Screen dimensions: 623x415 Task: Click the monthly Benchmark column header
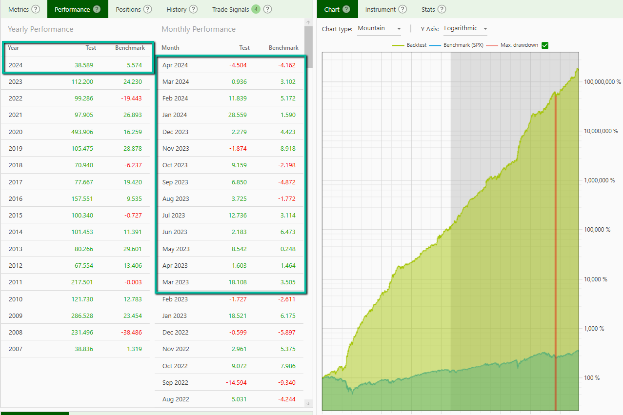coord(283,48)
